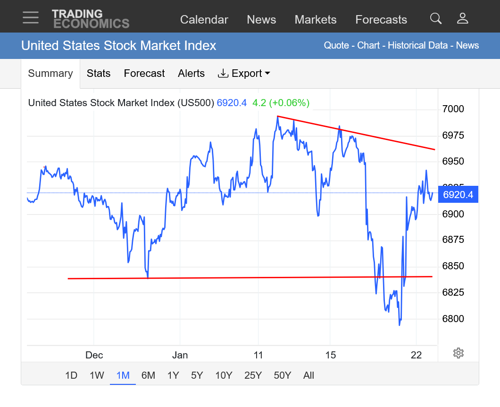Open the Forecast tab

[x=144, y=74]
